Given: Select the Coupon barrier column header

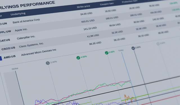Looking at the screenshot, I should pyautogui.click(x=107, y=4).
